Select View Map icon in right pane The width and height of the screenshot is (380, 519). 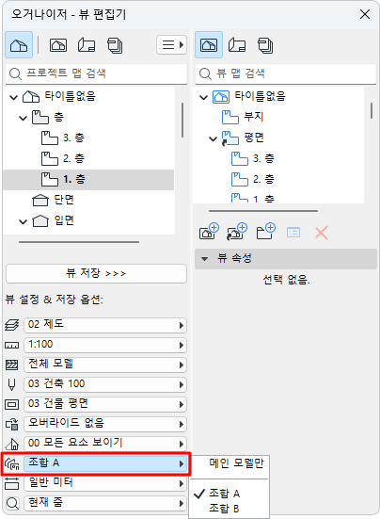[x=209, y=45]
